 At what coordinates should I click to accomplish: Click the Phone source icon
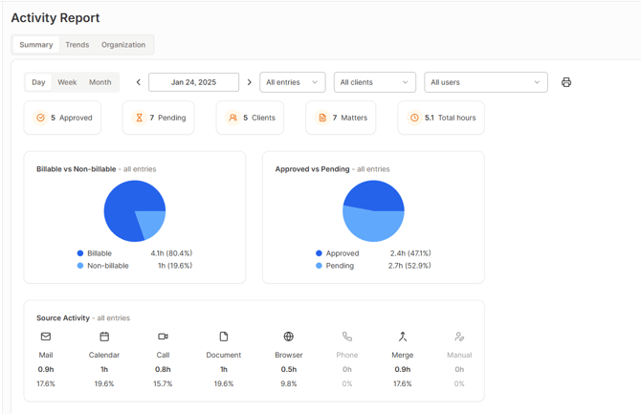click(x=347, y=337)
